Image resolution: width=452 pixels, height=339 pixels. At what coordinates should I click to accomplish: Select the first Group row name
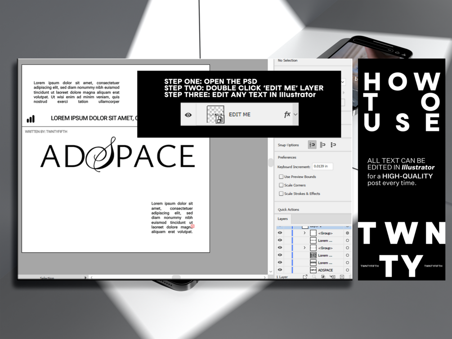[326, 233]
